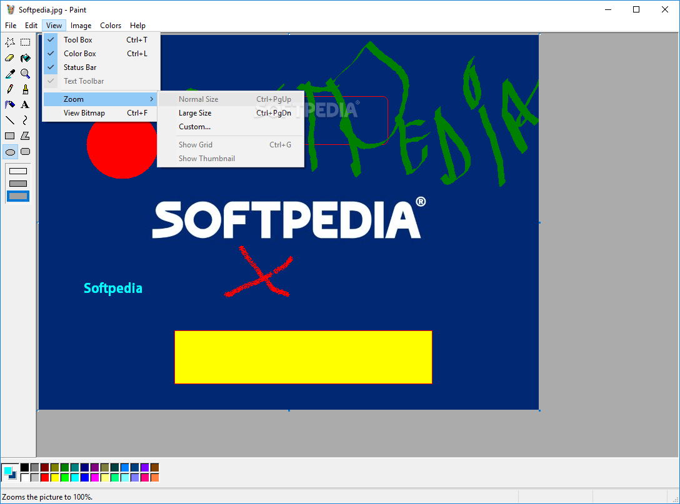Click the Show Grid option

[231, 145]
